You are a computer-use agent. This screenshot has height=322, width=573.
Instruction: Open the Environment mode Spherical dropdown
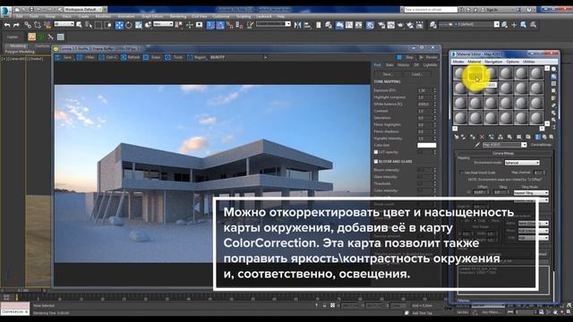pyautogui.click(x=522, y=163)
